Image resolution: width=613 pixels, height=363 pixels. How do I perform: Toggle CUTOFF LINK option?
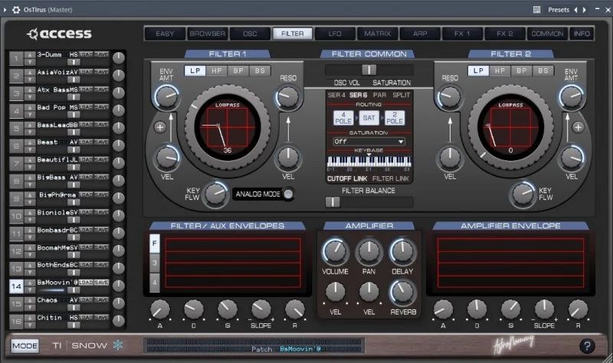coord(347,178)
